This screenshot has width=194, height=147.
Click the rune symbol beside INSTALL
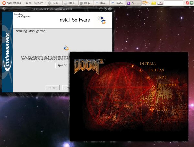tap(132, 65)
